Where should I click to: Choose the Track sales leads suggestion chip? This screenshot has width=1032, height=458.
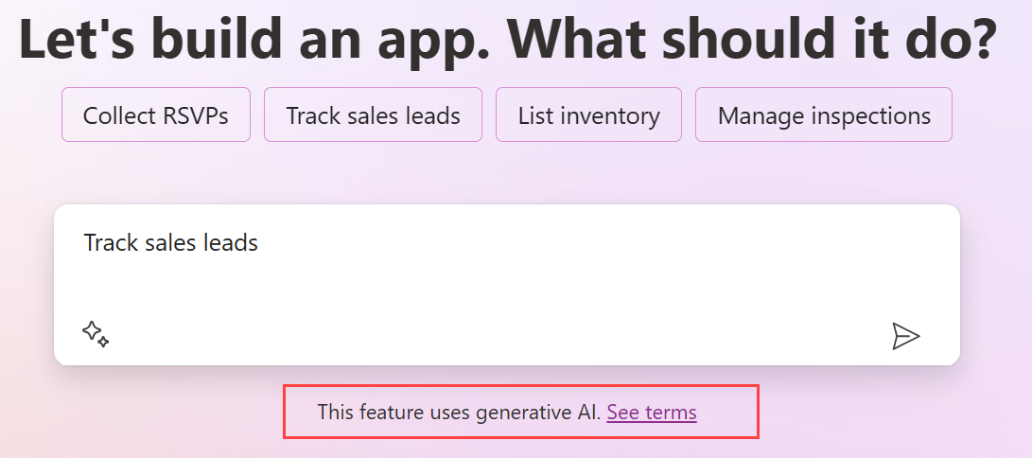pyautogui.click(x=373, y=115)
